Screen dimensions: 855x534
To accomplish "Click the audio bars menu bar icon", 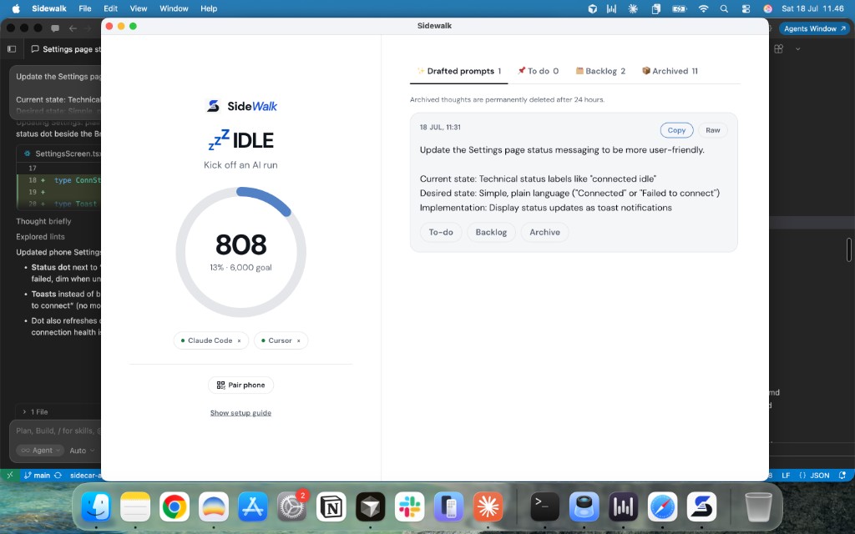I will tap(612, 8).
